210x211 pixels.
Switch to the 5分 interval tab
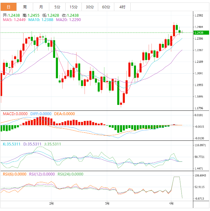[x=57, y=7]
